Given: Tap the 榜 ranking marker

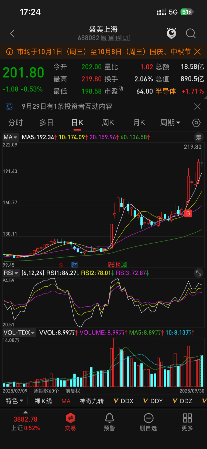Looking at the screenshot, I should coord(118,265).
